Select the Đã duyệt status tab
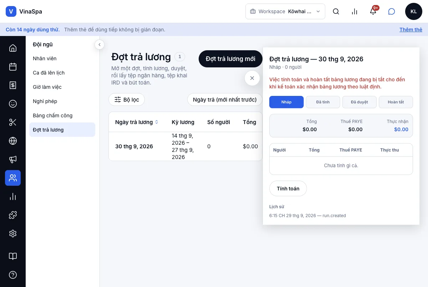This screenshot has width=428, height=287. (360, 102)
